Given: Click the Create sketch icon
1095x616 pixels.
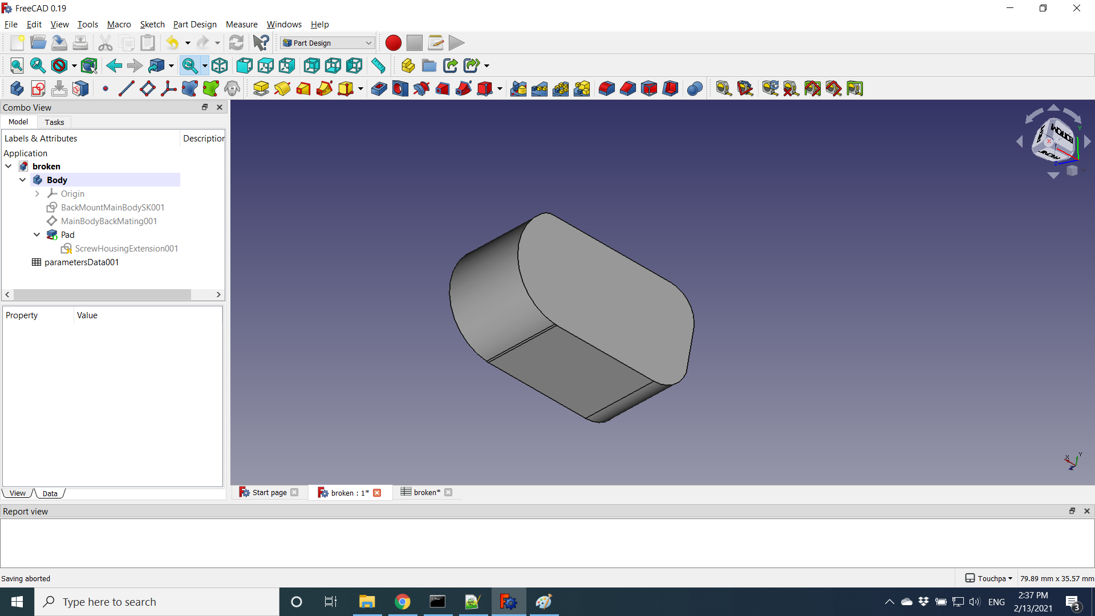Looking at the screenshot, I should tap(38, 88).
